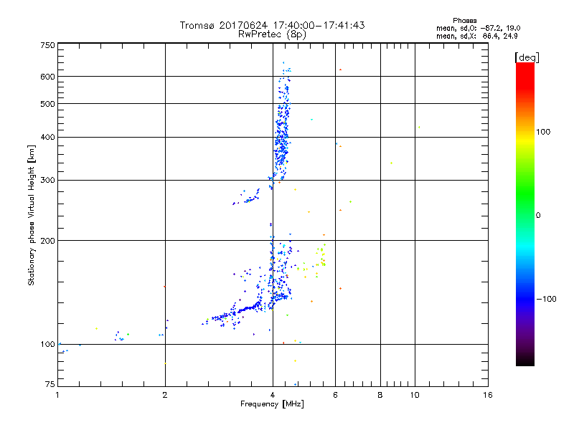The height and width of the screenshot is (430, 574).
Task: Click the '16' x-axis tick label
Action: coord(488,395)
